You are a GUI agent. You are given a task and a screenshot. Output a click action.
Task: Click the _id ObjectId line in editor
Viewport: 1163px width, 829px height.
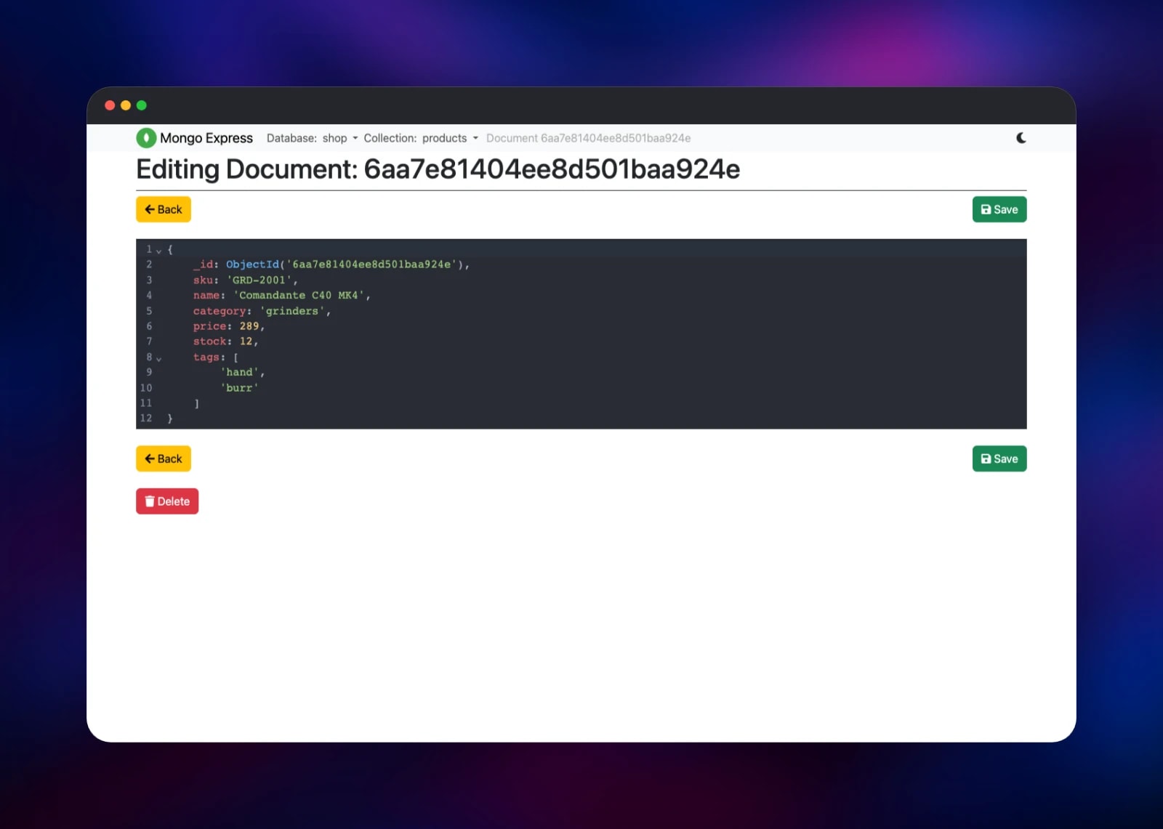tap(331, 264)
